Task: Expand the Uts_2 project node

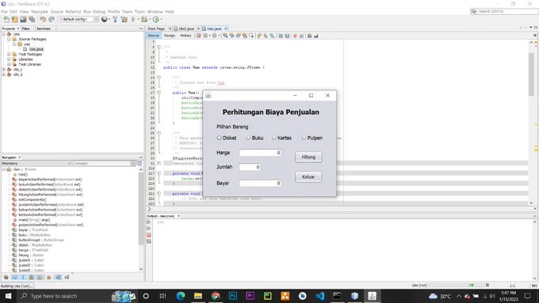Action: pyautogui.click(x=4, y=74)
